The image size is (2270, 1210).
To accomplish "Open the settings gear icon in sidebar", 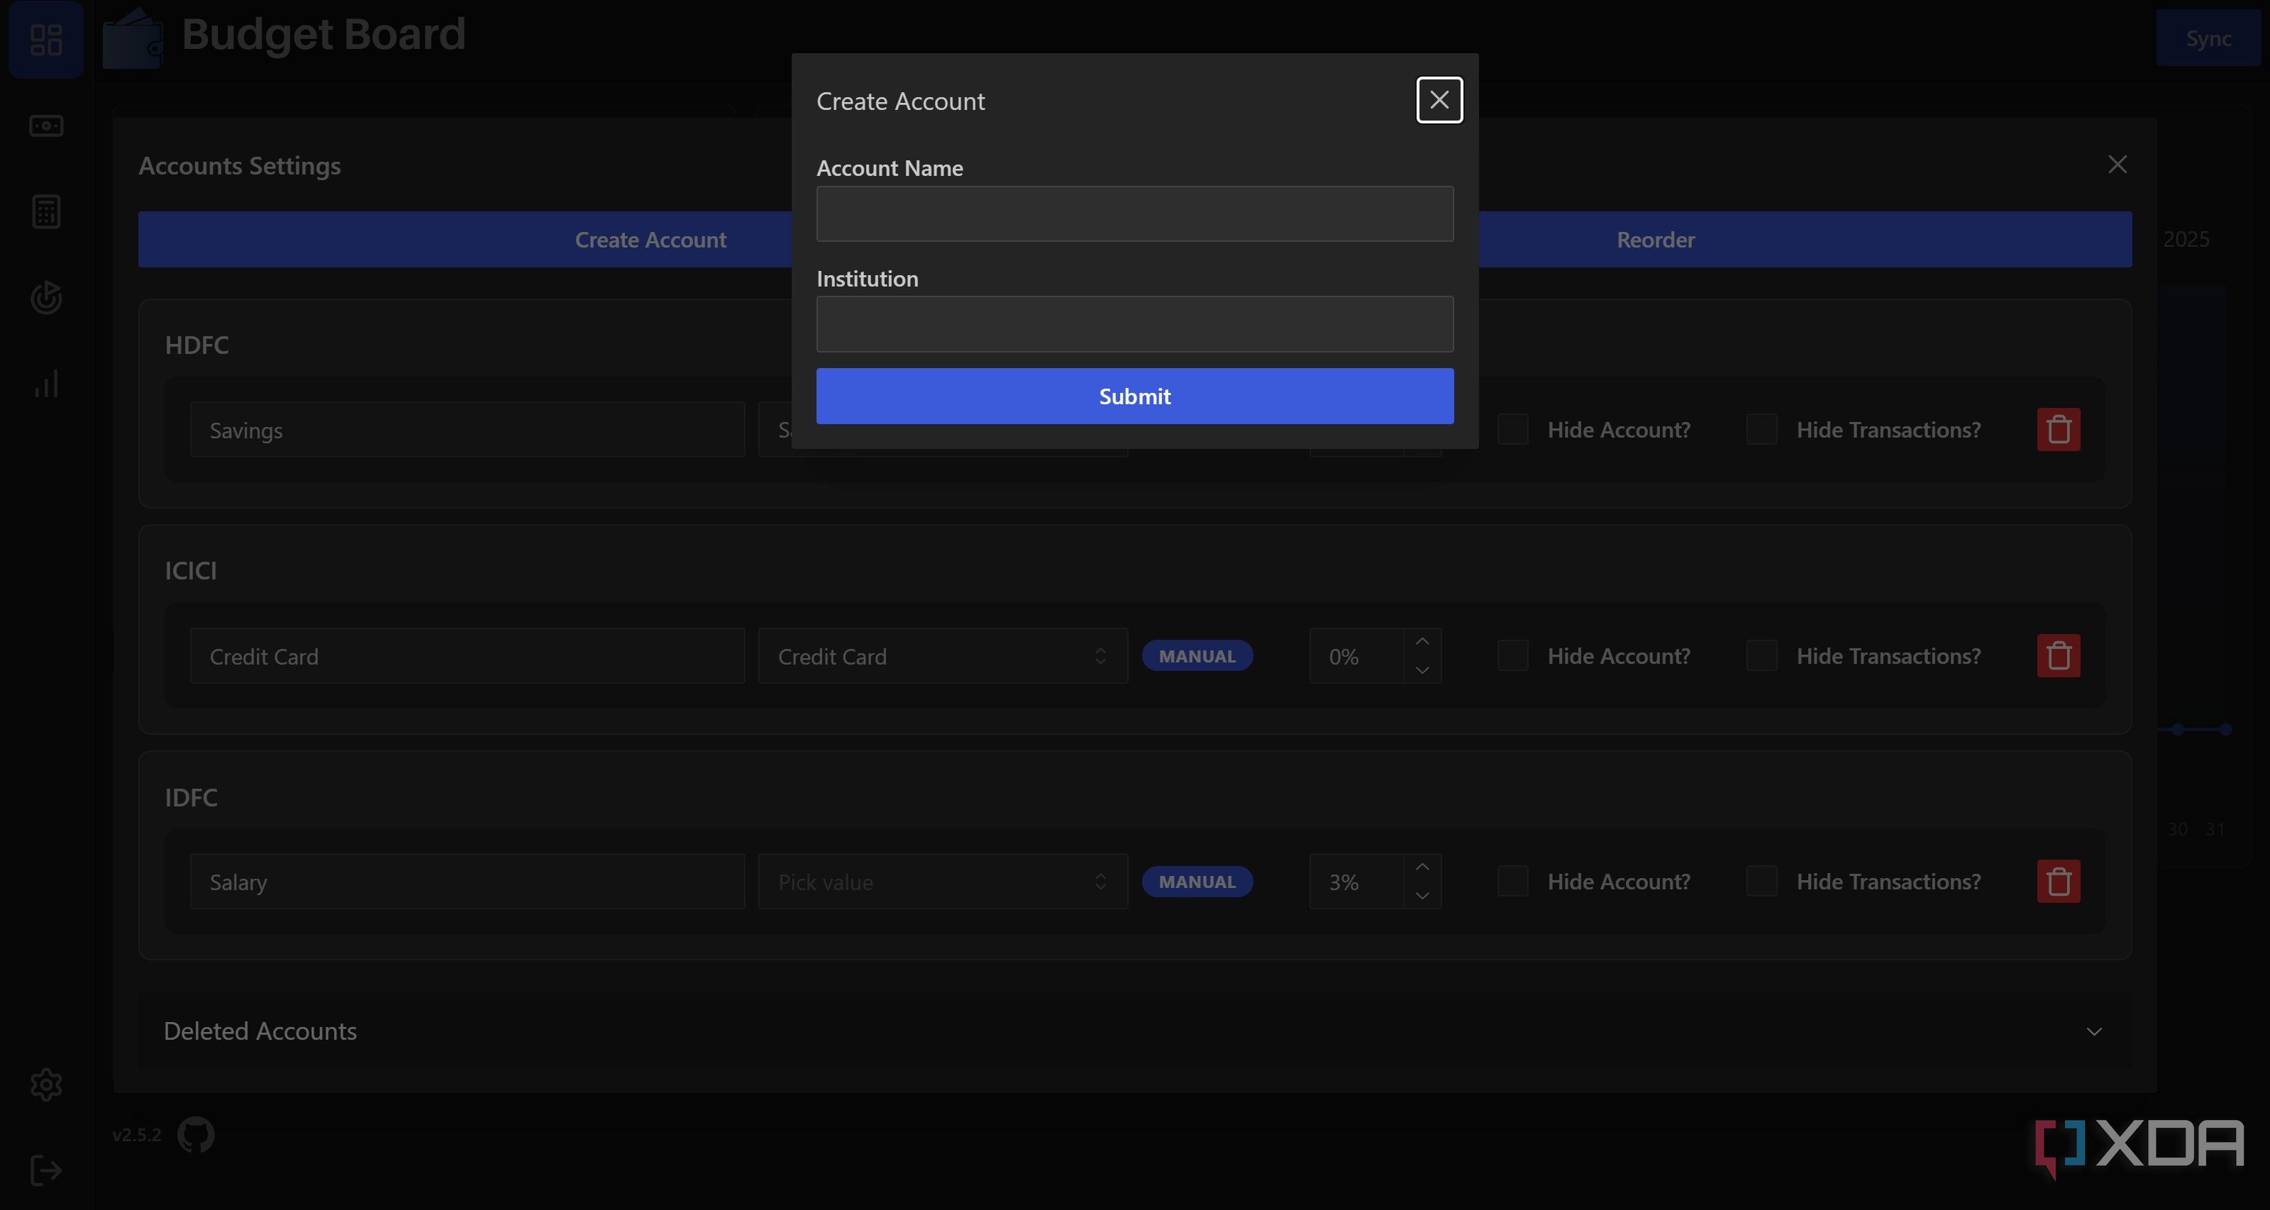I will pos(46,1084).
